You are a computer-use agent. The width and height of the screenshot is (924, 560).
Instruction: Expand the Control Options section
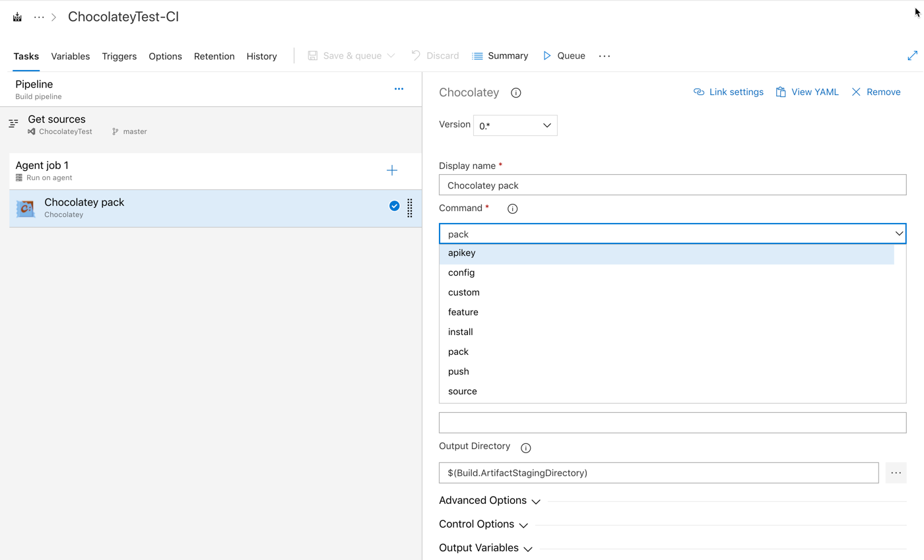[x=483, y=524]
